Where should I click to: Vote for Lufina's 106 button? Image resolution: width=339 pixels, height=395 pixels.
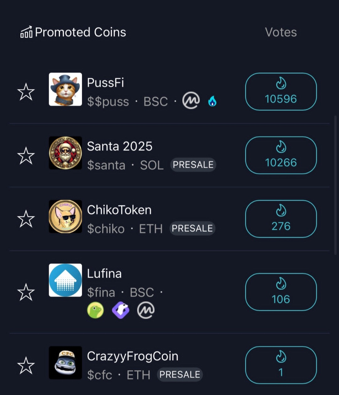pos(281,292)
